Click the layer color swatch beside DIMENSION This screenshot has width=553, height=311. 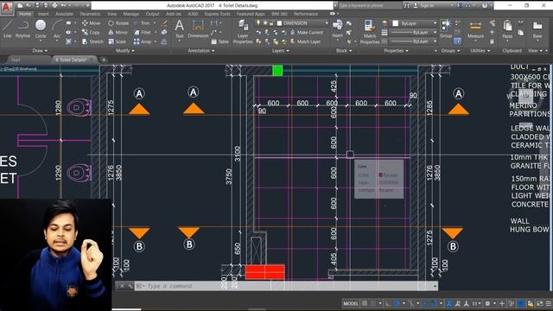(279, 23)
